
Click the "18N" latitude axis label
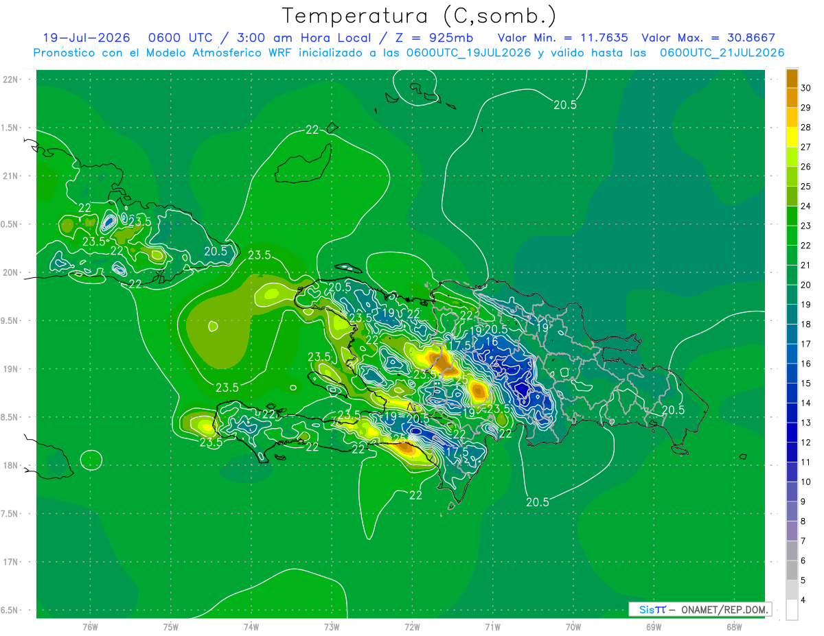click(x=10, y=465)
